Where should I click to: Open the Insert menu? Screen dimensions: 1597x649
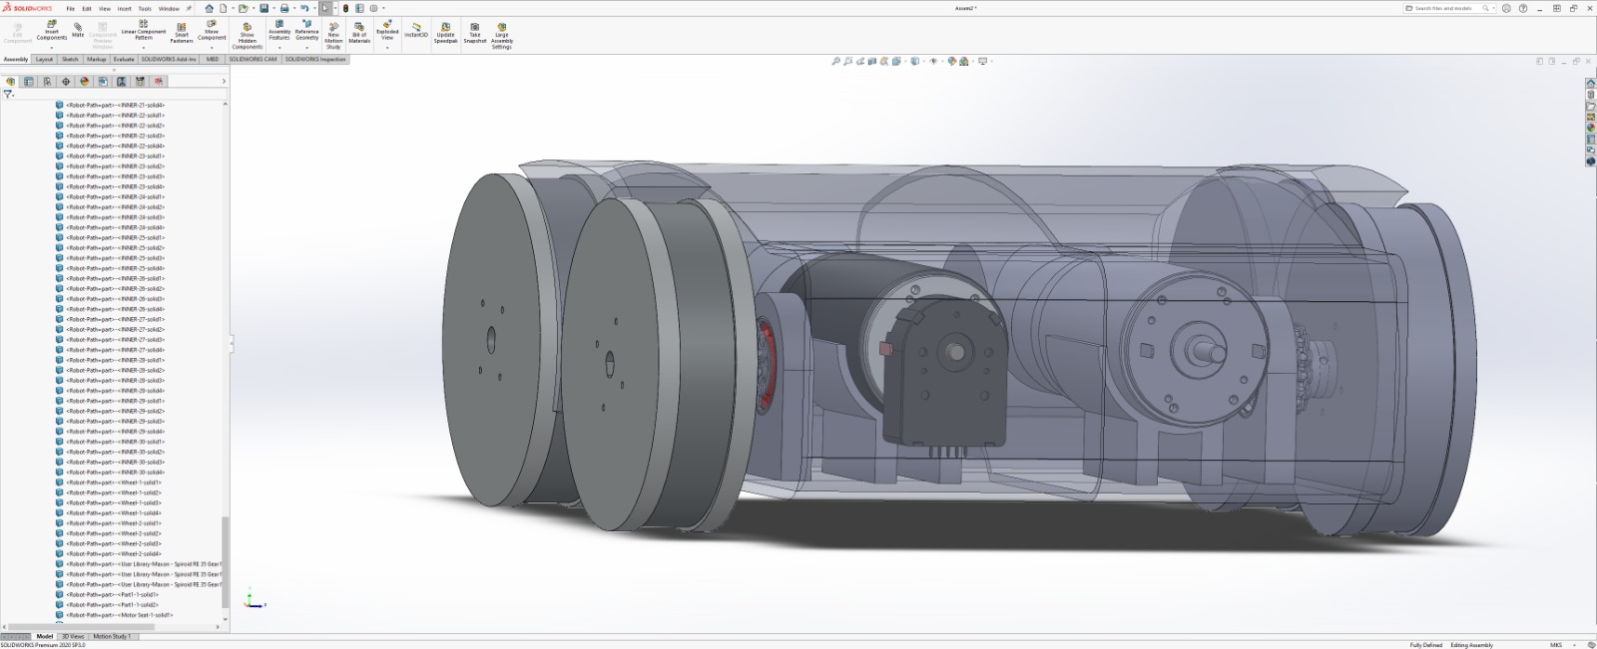pyautogui.click(x=124, y=8)
